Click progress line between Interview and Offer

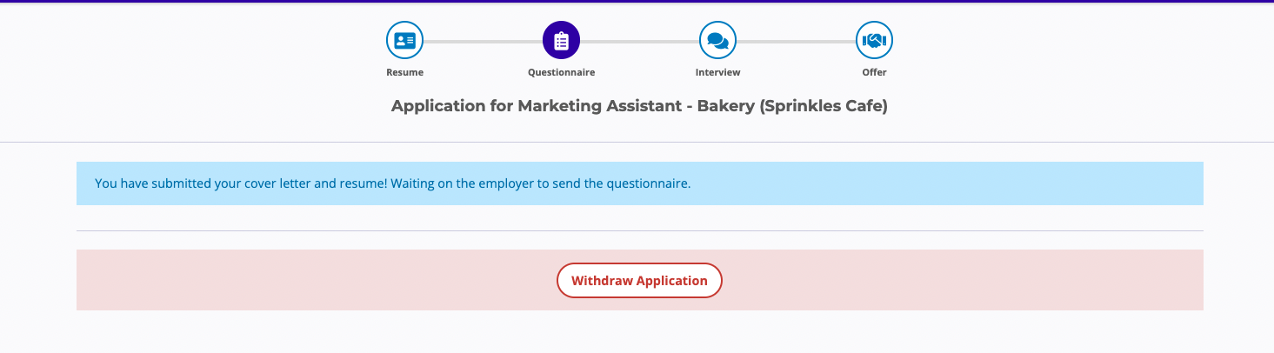796,41
